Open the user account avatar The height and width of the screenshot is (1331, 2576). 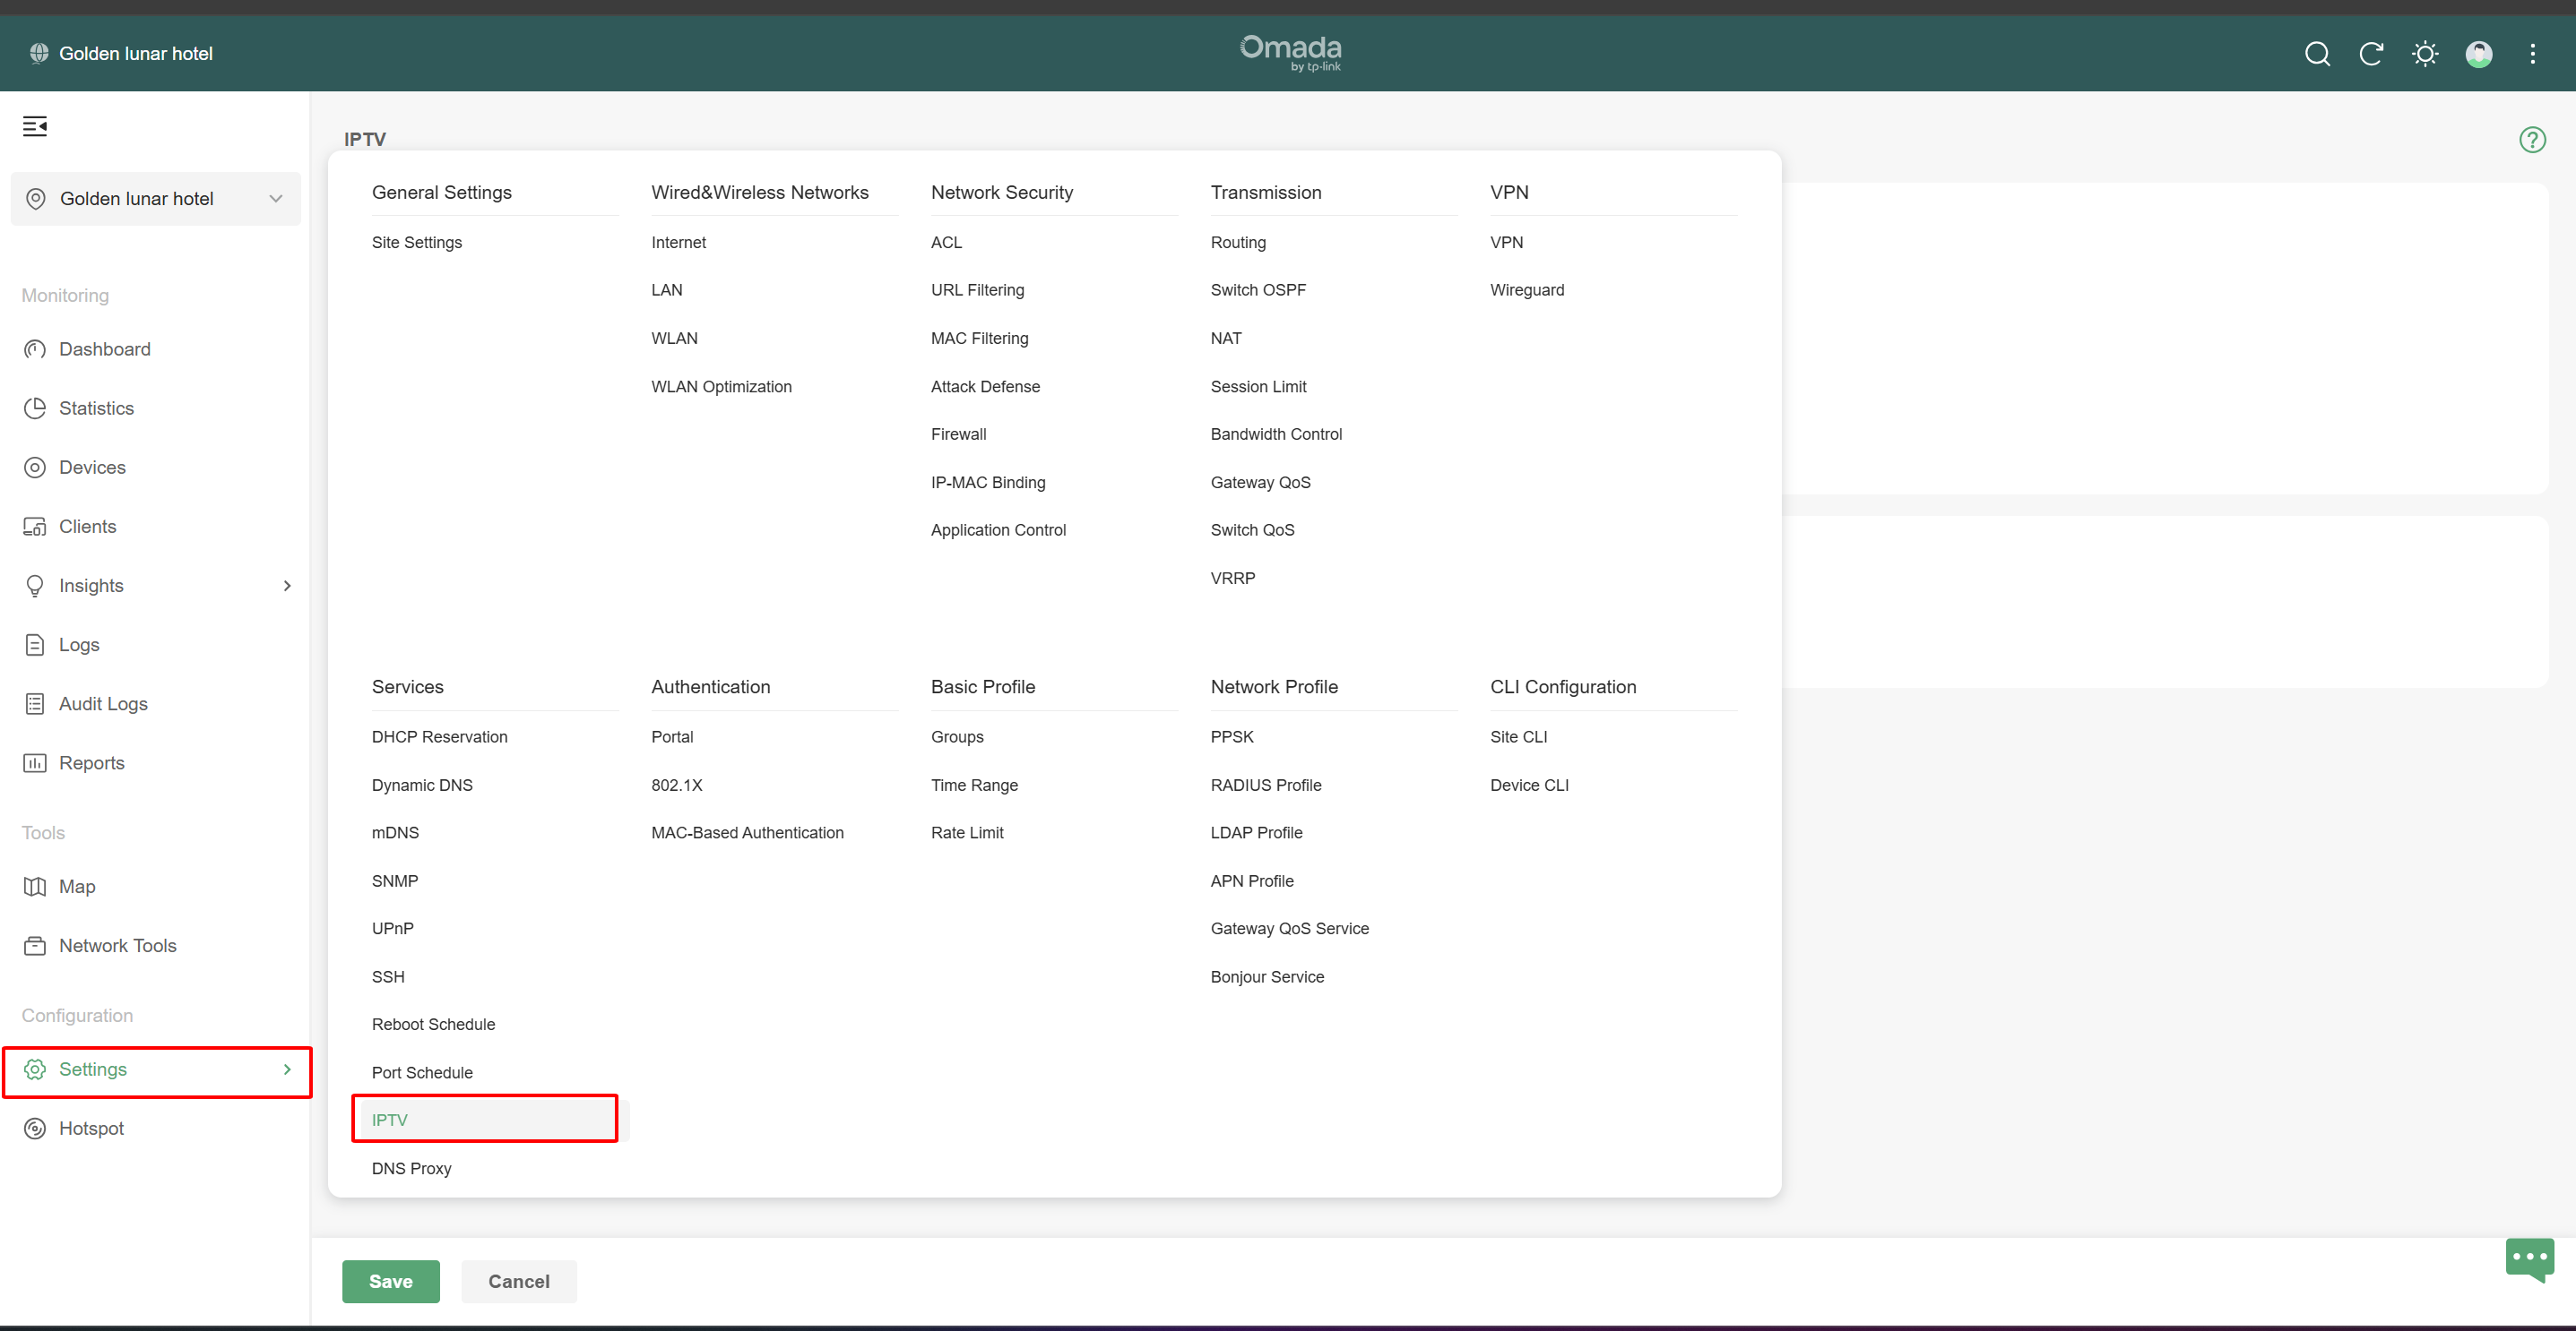2479,54
